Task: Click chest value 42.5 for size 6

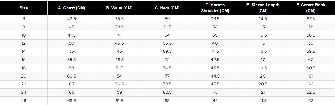Action: click(71, 19)
